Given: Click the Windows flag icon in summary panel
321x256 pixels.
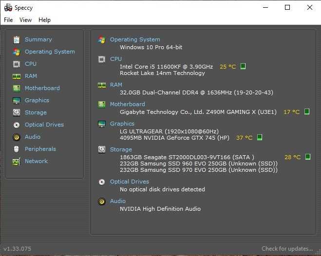Looking at the screenshot, I should (x=102, y=40).
